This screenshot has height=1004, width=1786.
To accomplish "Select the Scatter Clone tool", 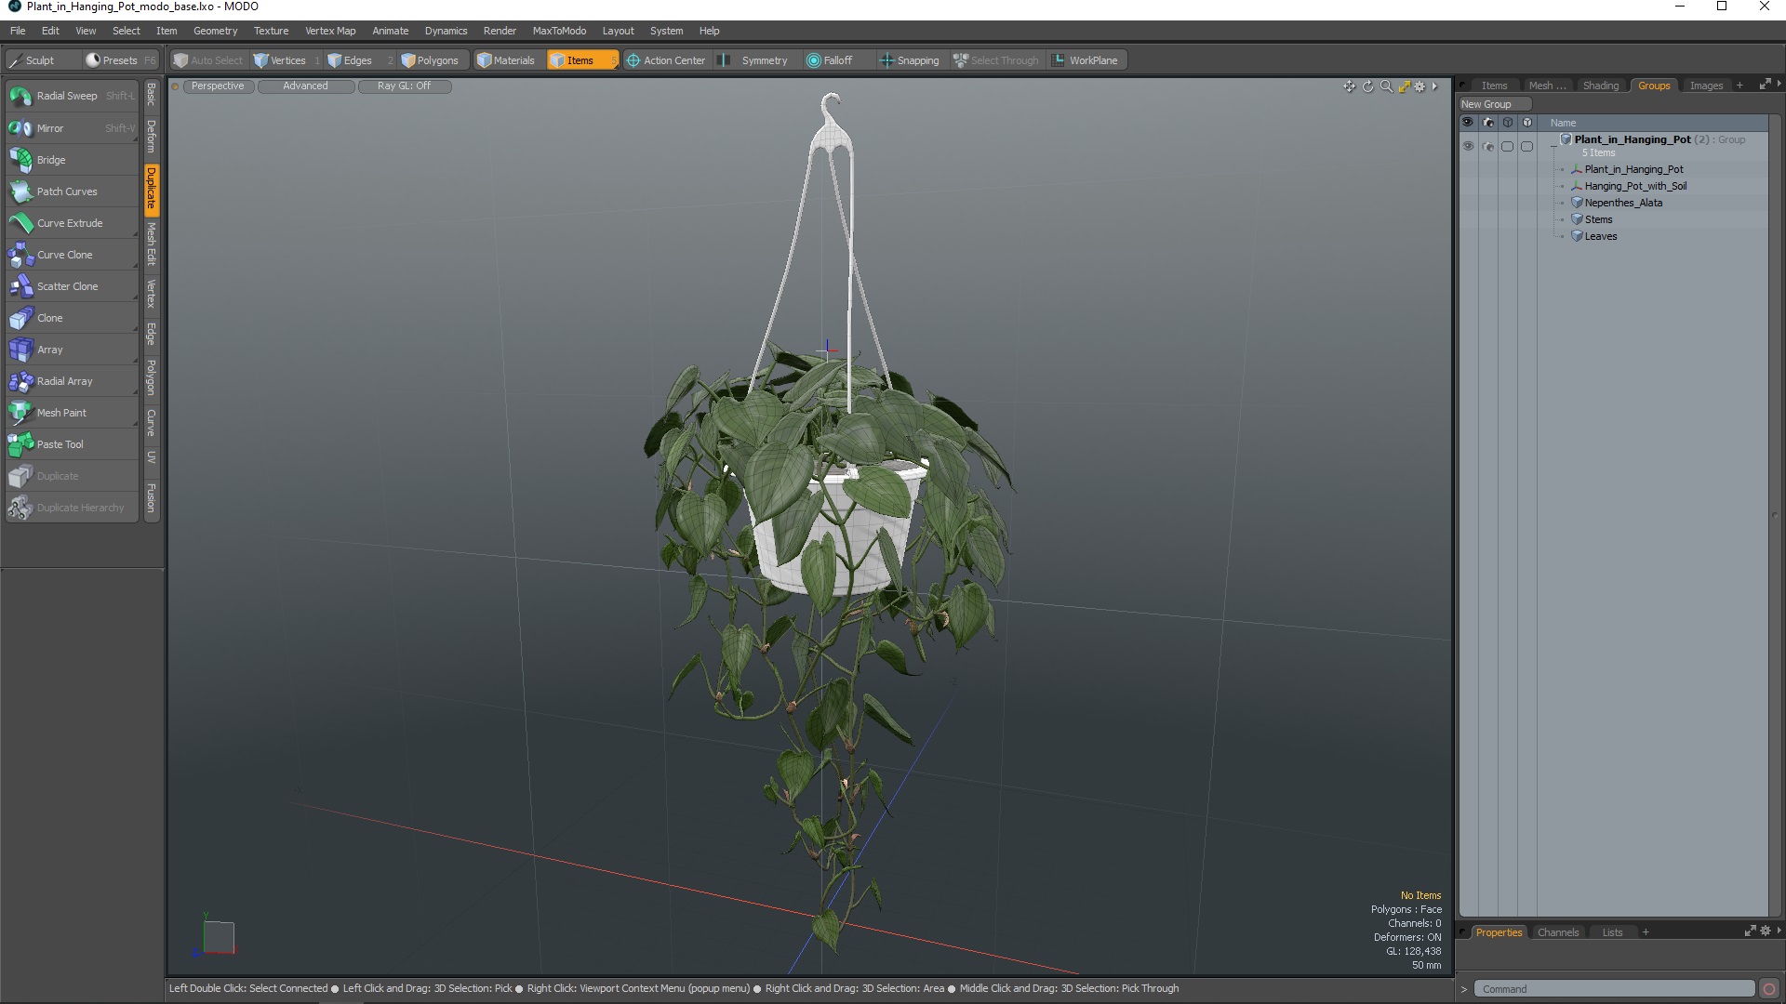I will point(67,286).
